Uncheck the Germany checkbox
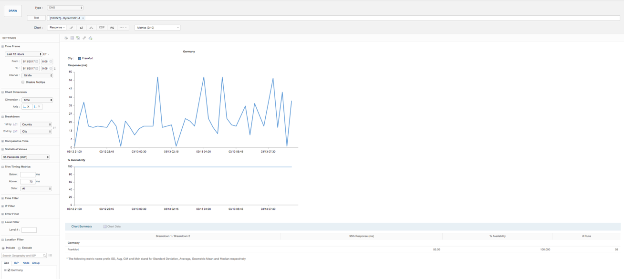The width and height of the screenshot is (624, 279). (x=9, y=270)
